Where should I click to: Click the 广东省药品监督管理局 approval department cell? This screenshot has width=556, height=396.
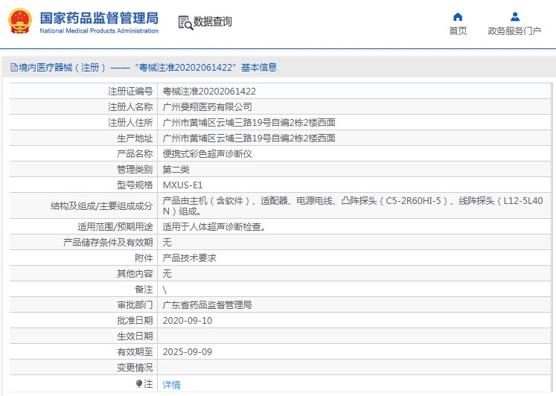(354, 304)
